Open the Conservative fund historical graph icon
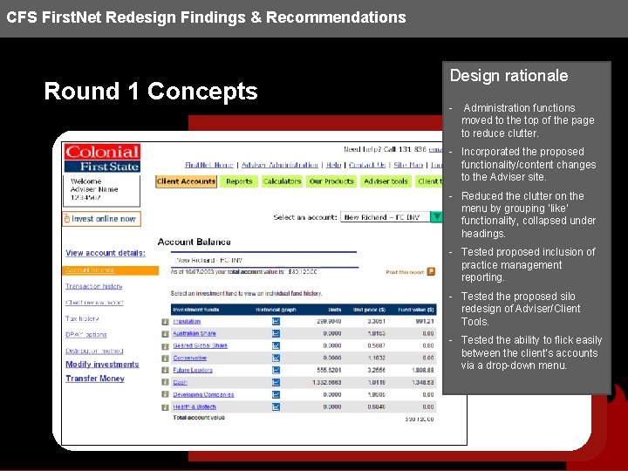Image resolution: width=628 pixels, height=471 pixels. 276,358
